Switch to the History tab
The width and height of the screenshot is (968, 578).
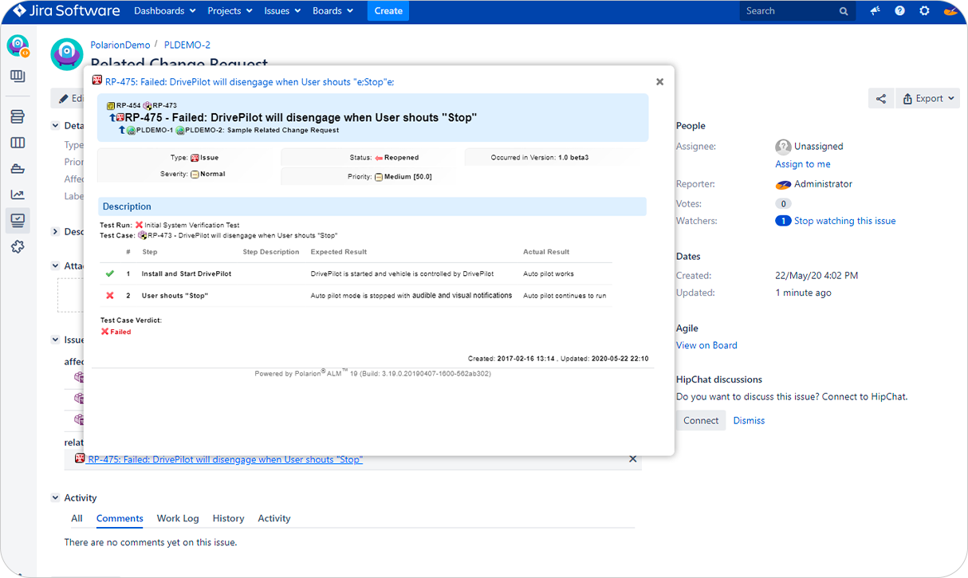[228, 518]
